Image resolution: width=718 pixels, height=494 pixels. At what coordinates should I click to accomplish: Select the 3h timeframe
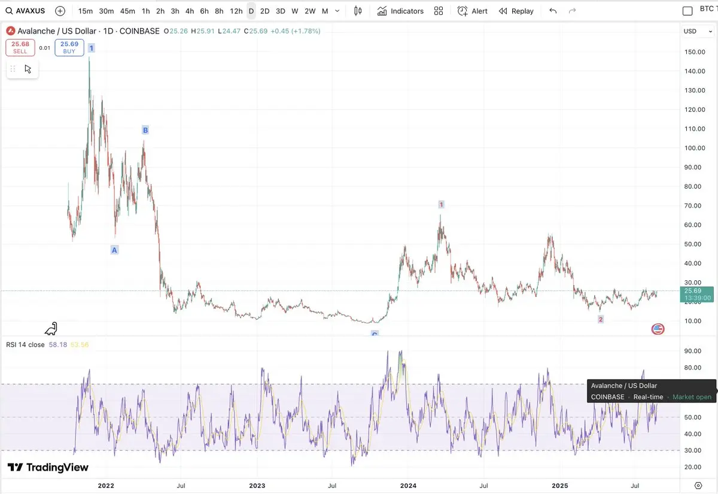(x=175, y=11)
